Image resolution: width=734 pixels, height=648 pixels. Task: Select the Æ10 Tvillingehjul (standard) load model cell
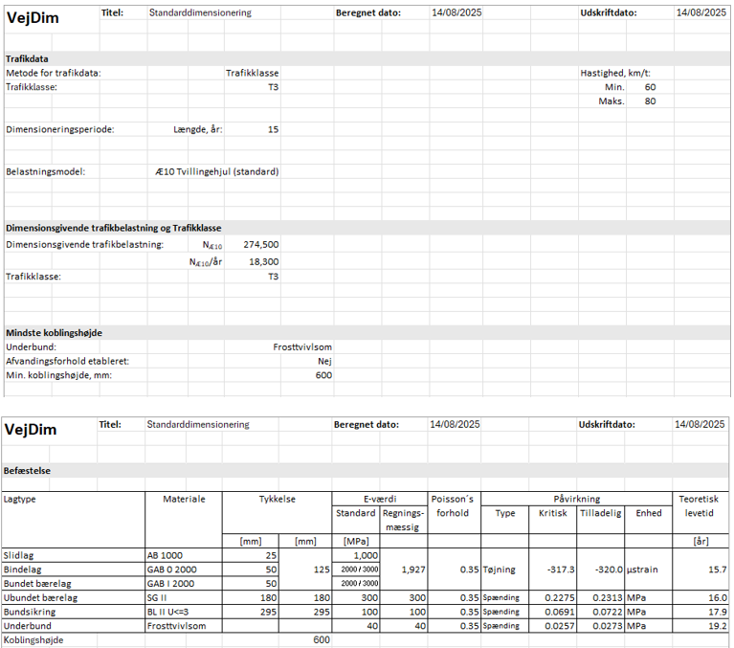click(x=216, y=172)
